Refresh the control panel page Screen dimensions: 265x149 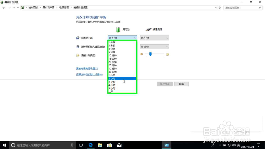(219, 8)
